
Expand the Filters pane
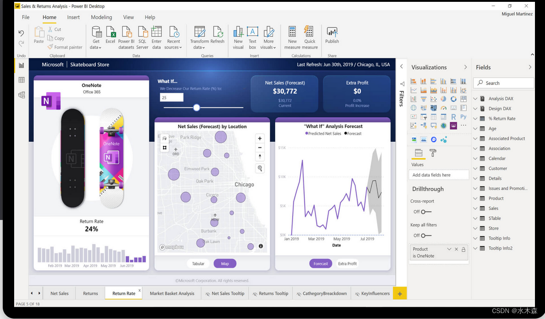tap(402, 66)
